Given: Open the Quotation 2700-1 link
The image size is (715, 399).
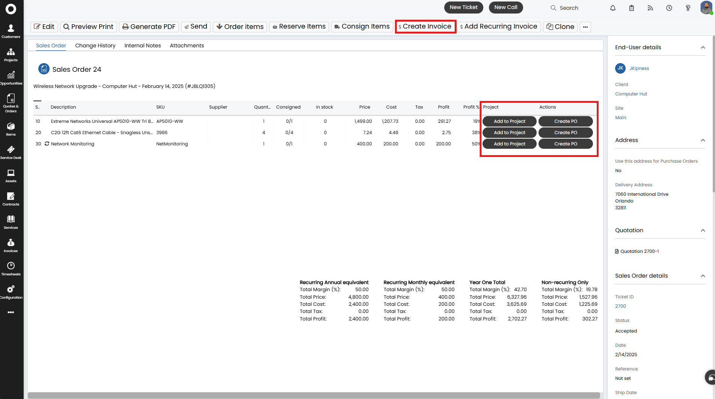Looking at the screenshot, I should click(x=639, y=251).
